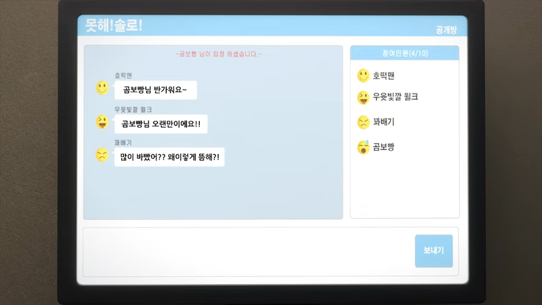Click the message bubble '곰보빵님 반가워요~'
This screenshot has width=542, height=305.
tap(155, 90)
